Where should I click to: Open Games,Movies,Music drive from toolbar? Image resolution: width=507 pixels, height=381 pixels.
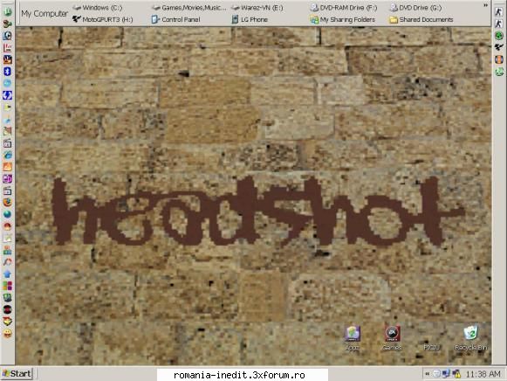pos(188,8)
